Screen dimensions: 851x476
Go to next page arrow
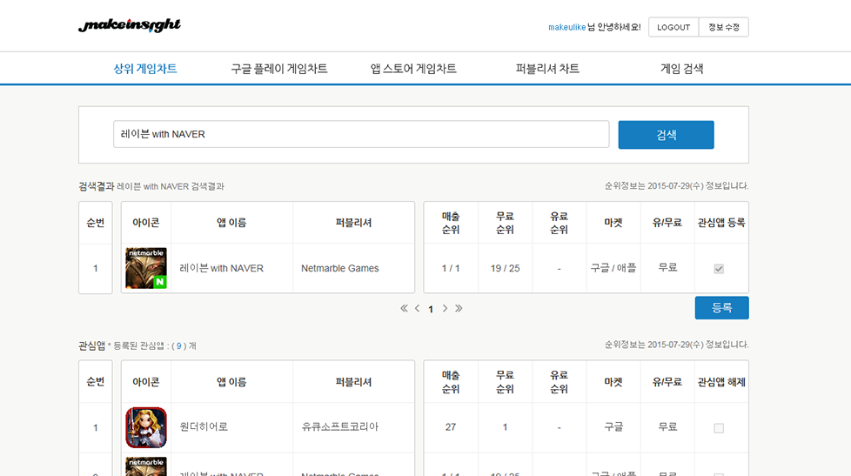[x=445, y=308]
